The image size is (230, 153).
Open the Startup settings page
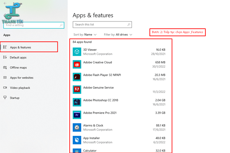[x=15, y=98]
